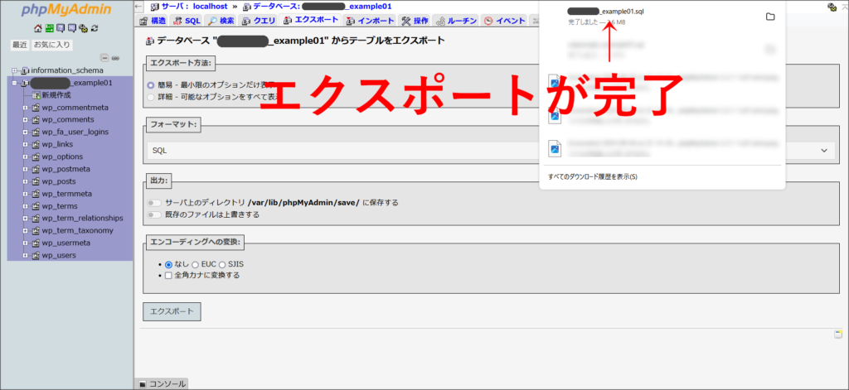Show 最近 recent tables list

[20, 45]
